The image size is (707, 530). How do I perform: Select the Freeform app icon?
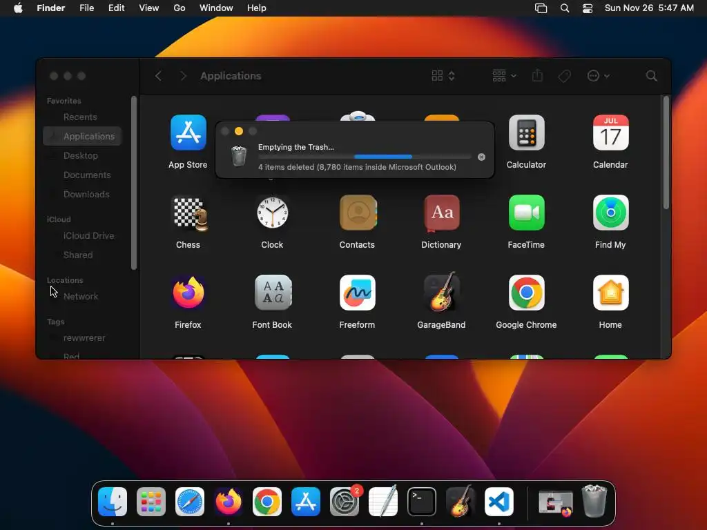pyautogui.click(x=357, y=293)
